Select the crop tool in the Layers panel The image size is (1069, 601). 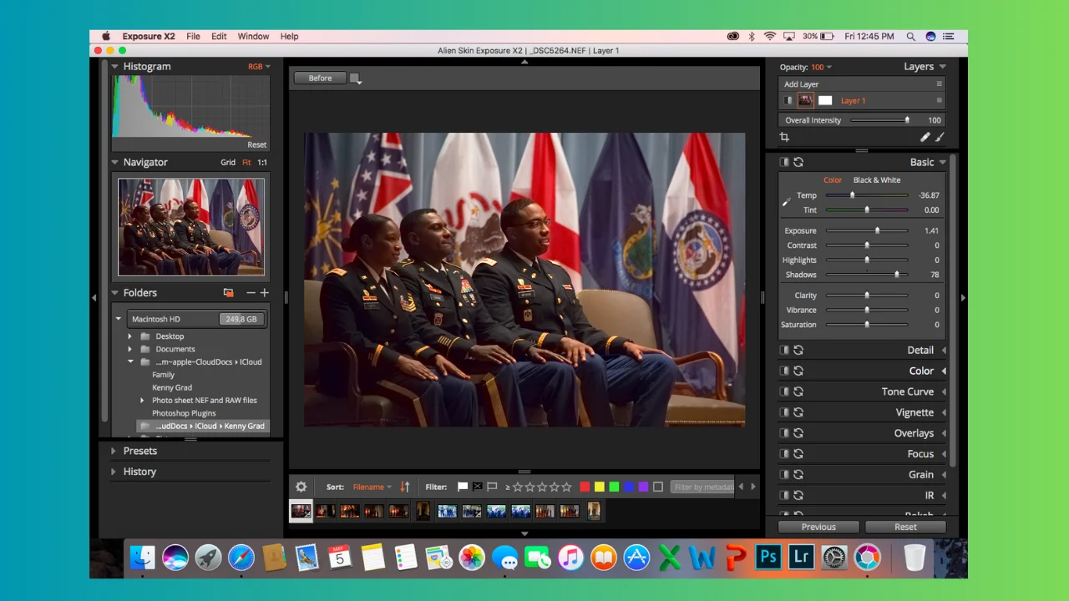pos(784,137)
